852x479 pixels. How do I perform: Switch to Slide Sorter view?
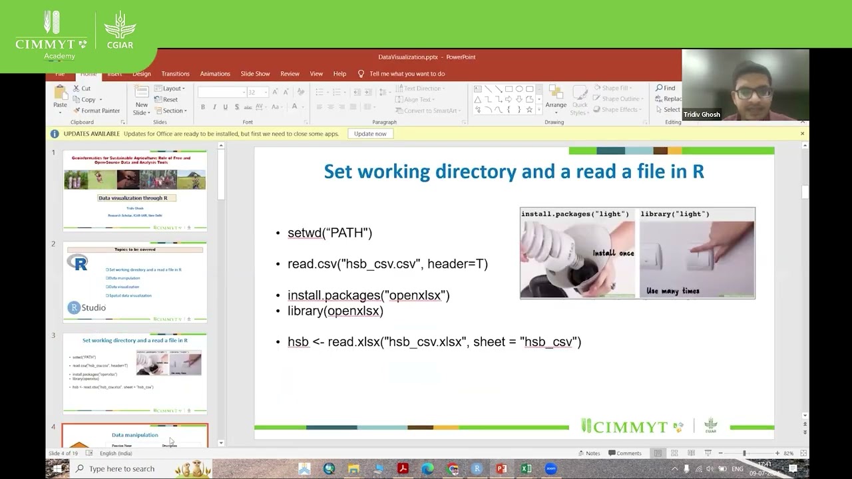[674, 453]
